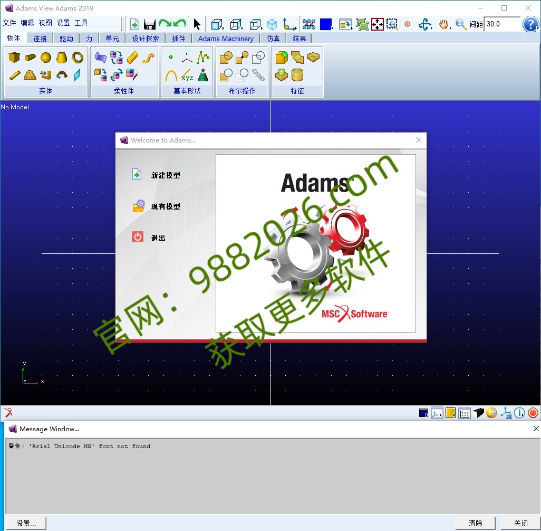
Task: Open the 文件 menu
Action: coord(9,23)
